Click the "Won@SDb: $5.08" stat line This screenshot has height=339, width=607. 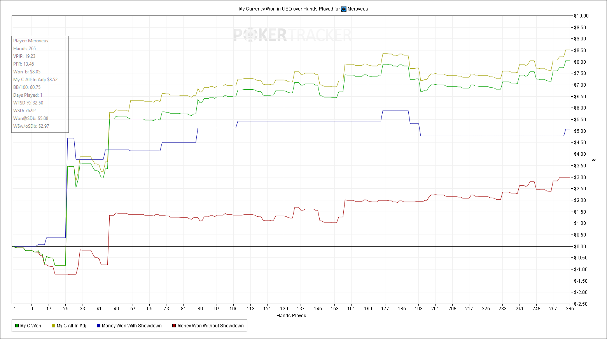31,118
